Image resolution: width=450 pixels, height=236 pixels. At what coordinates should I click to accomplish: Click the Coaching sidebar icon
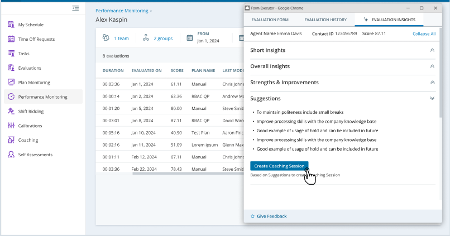pyautogui.click(x=11, y=140)
